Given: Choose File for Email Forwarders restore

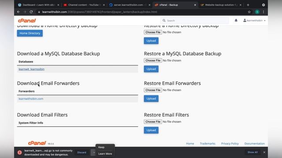Looking at the screenshot, I should click(153, 90).
